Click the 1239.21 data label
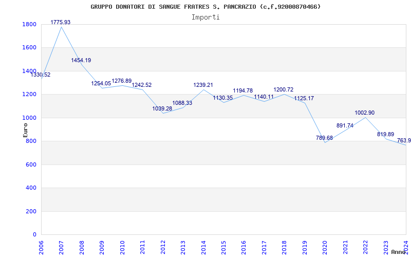This screenshot has height=257, width=411. point(203,85)
